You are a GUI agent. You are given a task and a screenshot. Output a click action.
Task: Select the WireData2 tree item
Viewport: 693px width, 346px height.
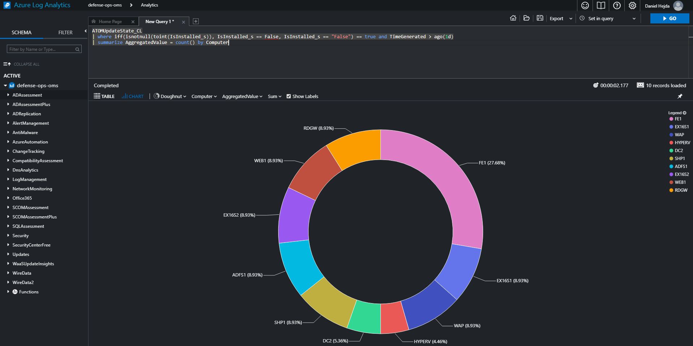(23, 282)
